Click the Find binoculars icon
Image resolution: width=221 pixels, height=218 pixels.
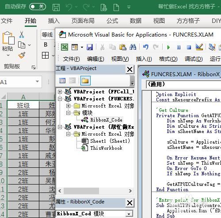pos(133,47)
